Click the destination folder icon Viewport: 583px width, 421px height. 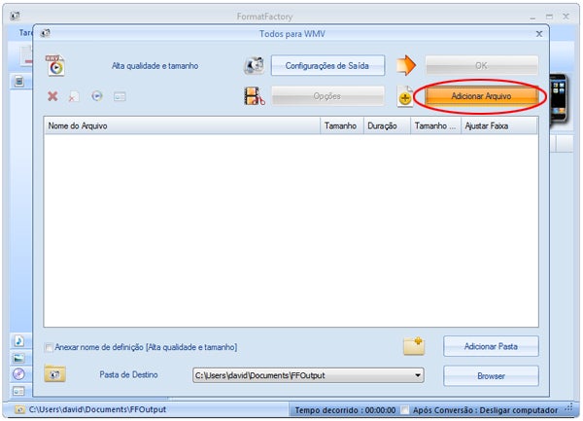pos(55,373)
